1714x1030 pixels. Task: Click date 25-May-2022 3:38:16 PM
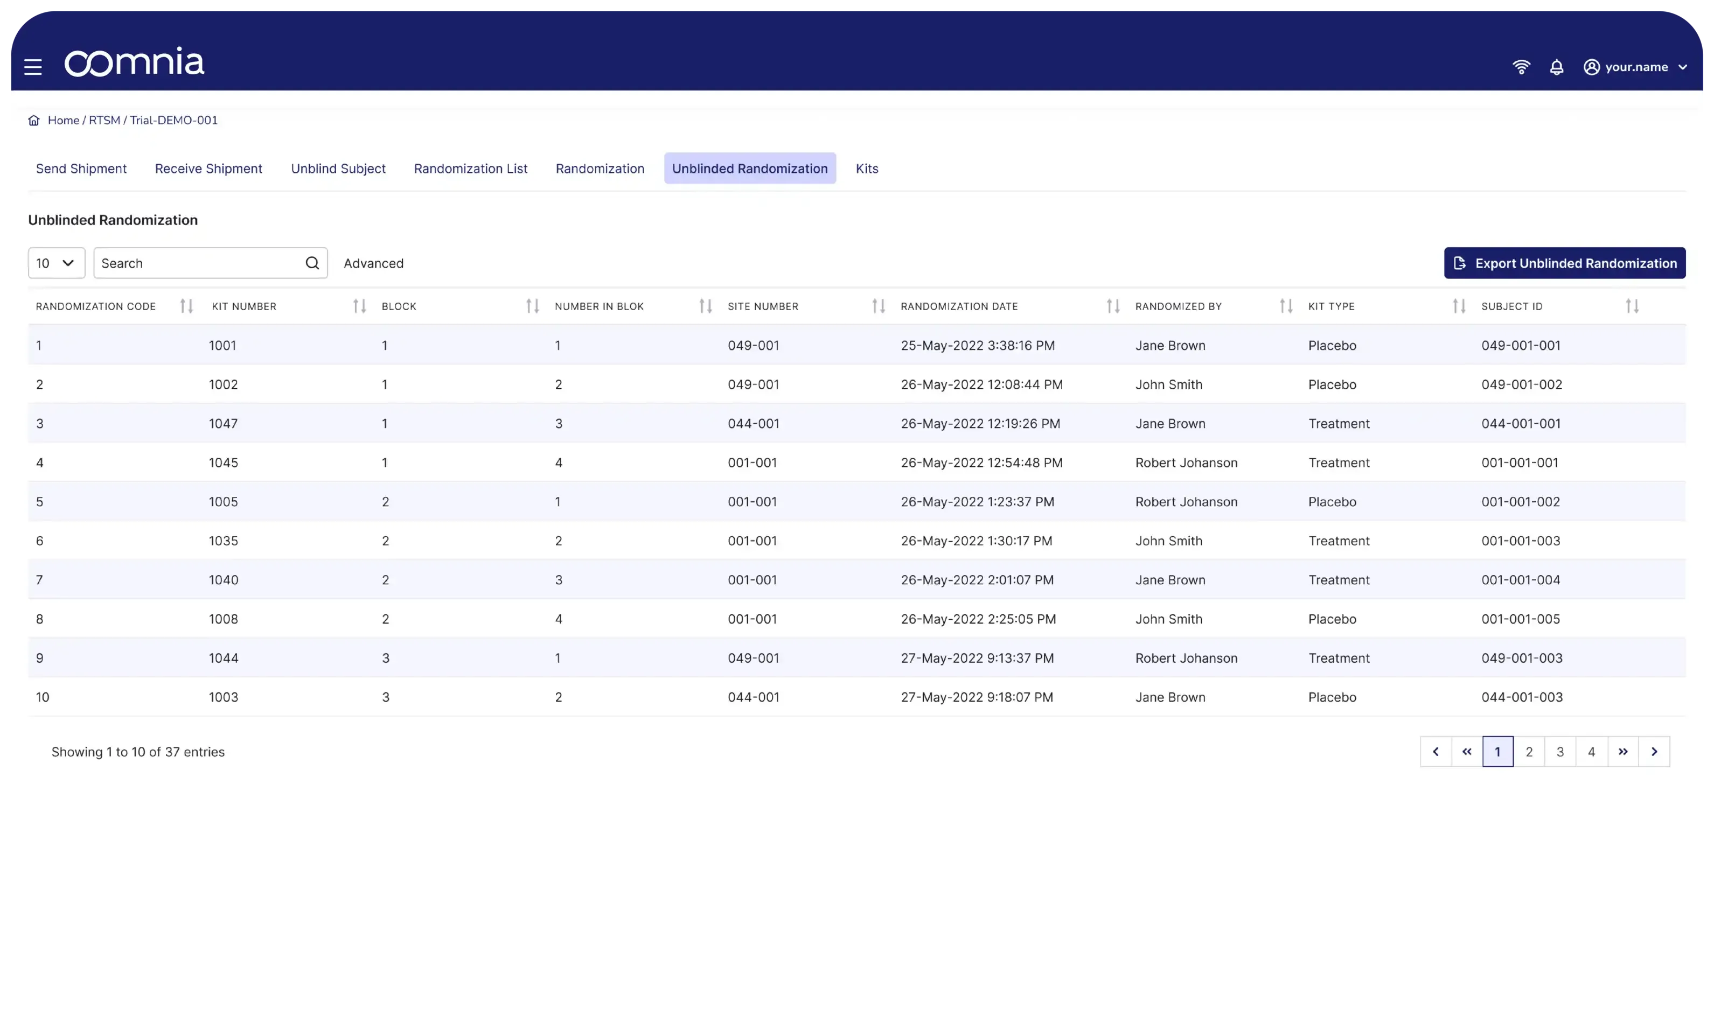pyautogui.click(x=978, y=346)
